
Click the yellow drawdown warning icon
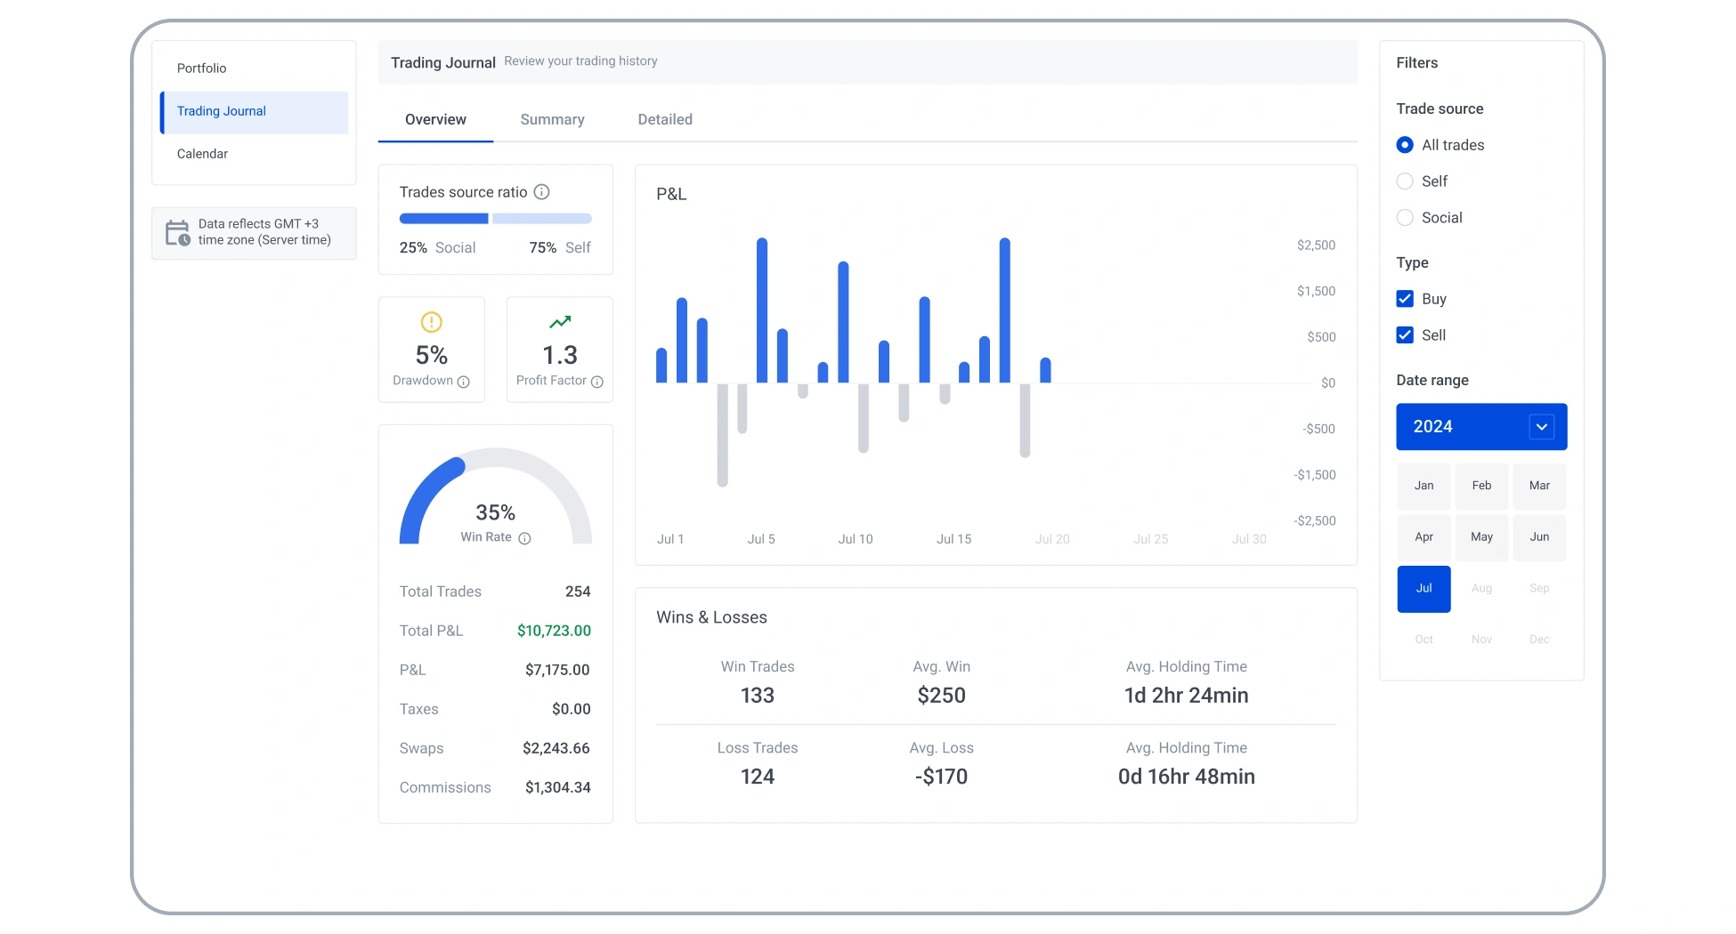tap(431, 322)
